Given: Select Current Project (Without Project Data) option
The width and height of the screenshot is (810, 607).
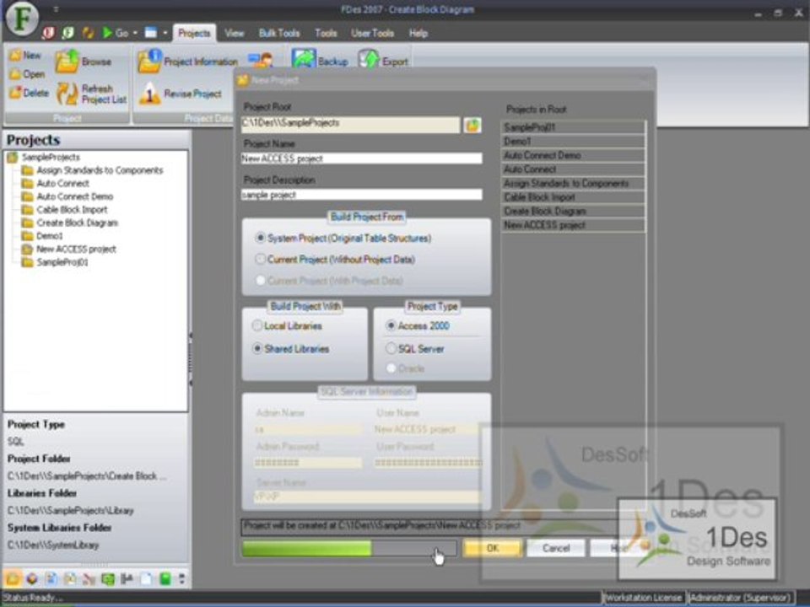Looking at the screenshot, I should (260, 259).
